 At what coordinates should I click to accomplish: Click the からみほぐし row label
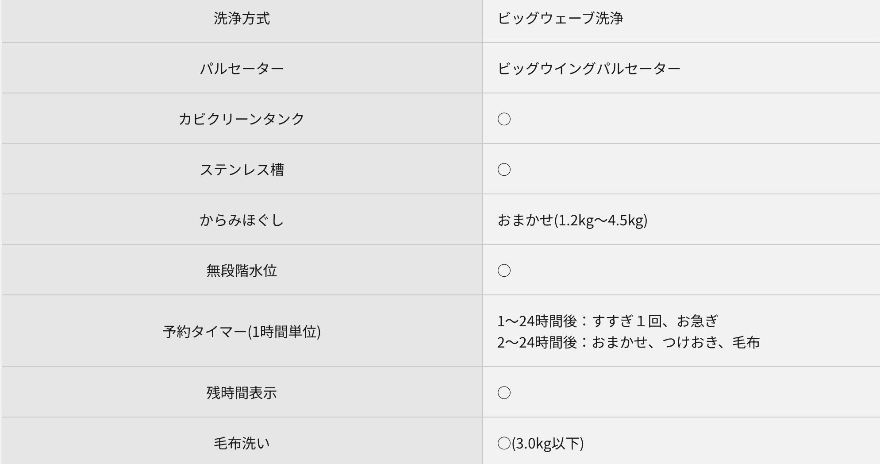point(242,220)
